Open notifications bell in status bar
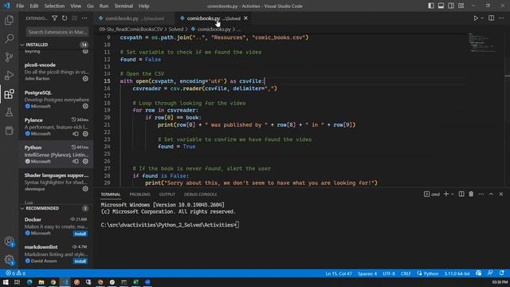510x287 pixels. click(501, 273)
